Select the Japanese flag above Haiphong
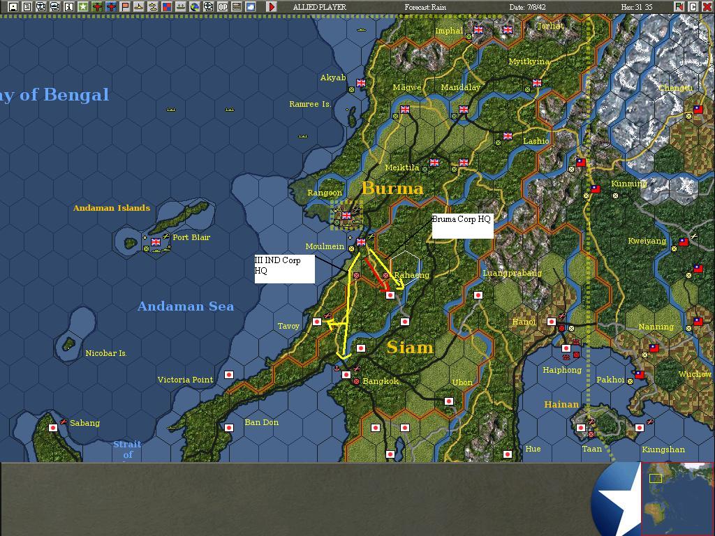715x536 pixels. tap(566, 348)
